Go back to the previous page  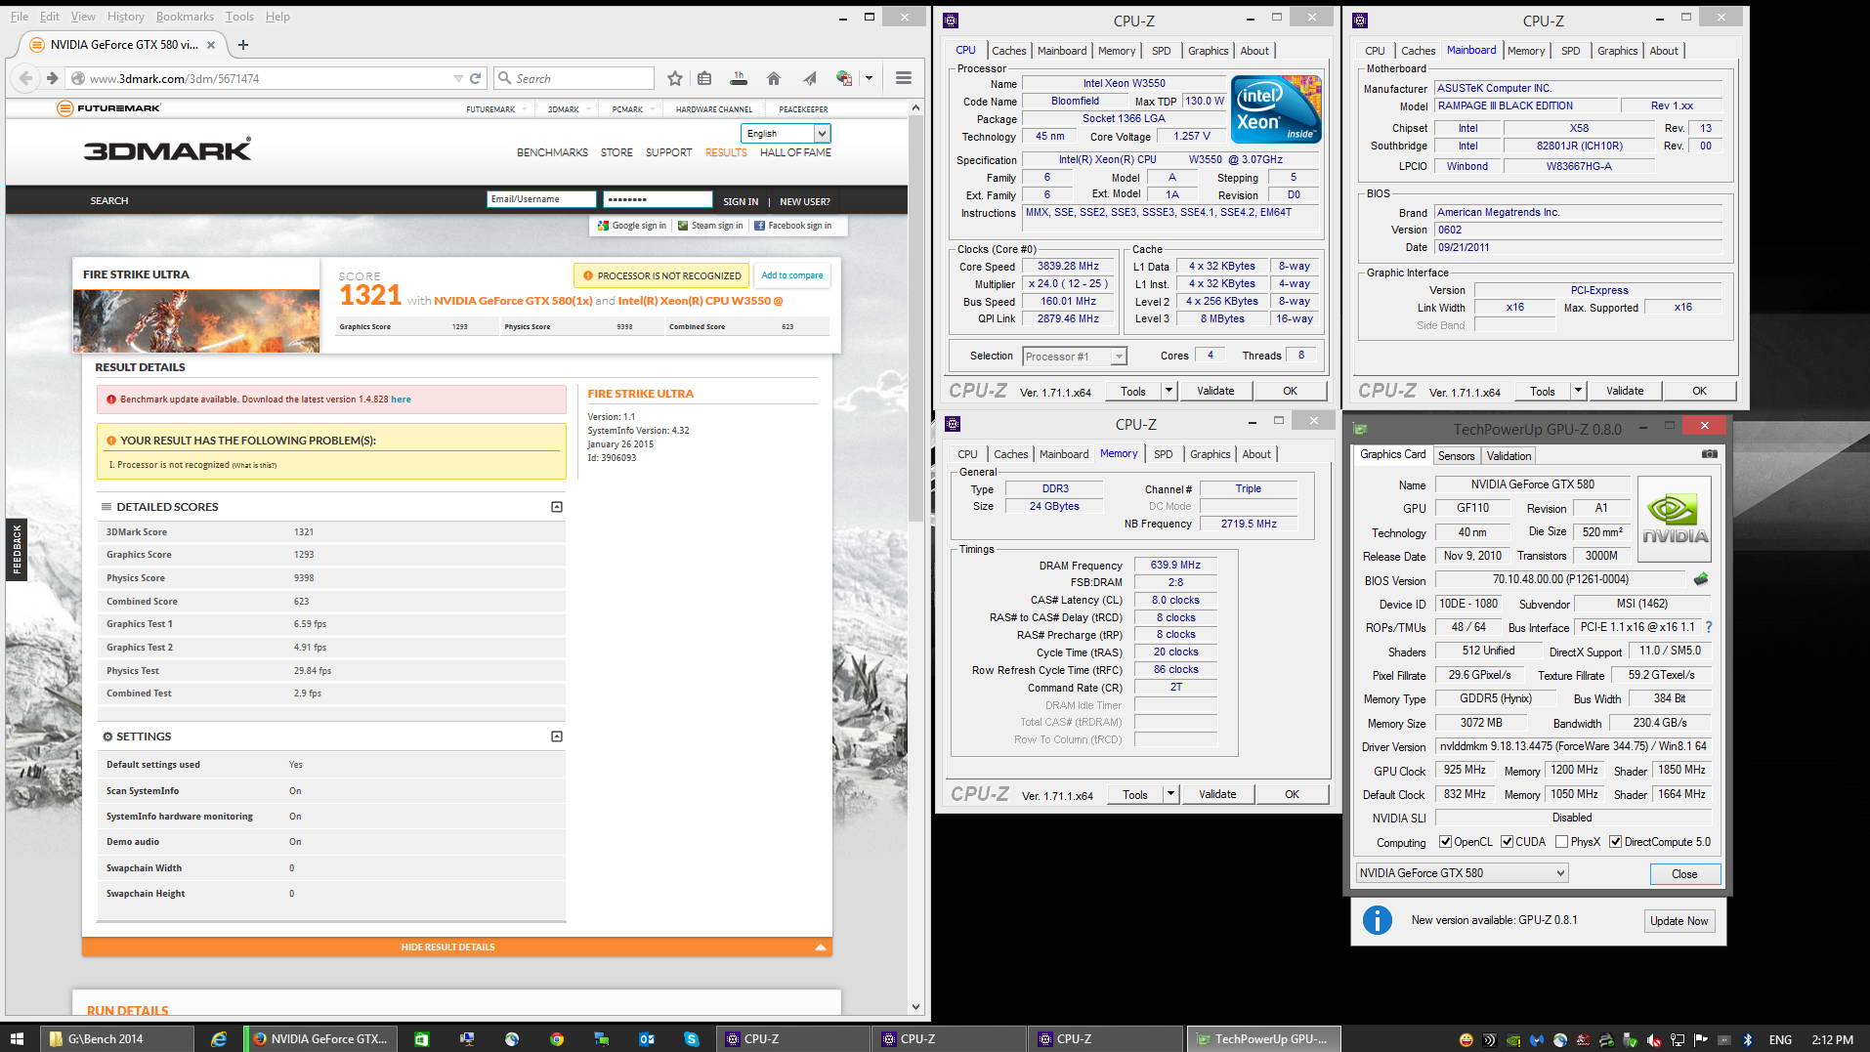tap(26, 78)
